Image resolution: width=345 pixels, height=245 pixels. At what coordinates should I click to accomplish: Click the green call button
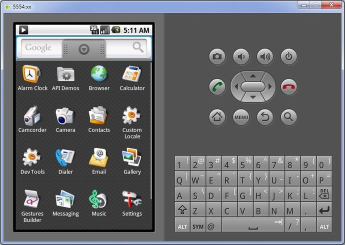(217, 87)
